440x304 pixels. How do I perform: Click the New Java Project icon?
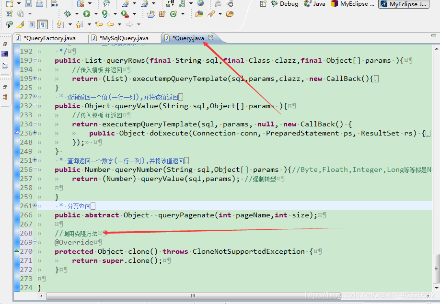pyautogui.click(x=151, y=14)
